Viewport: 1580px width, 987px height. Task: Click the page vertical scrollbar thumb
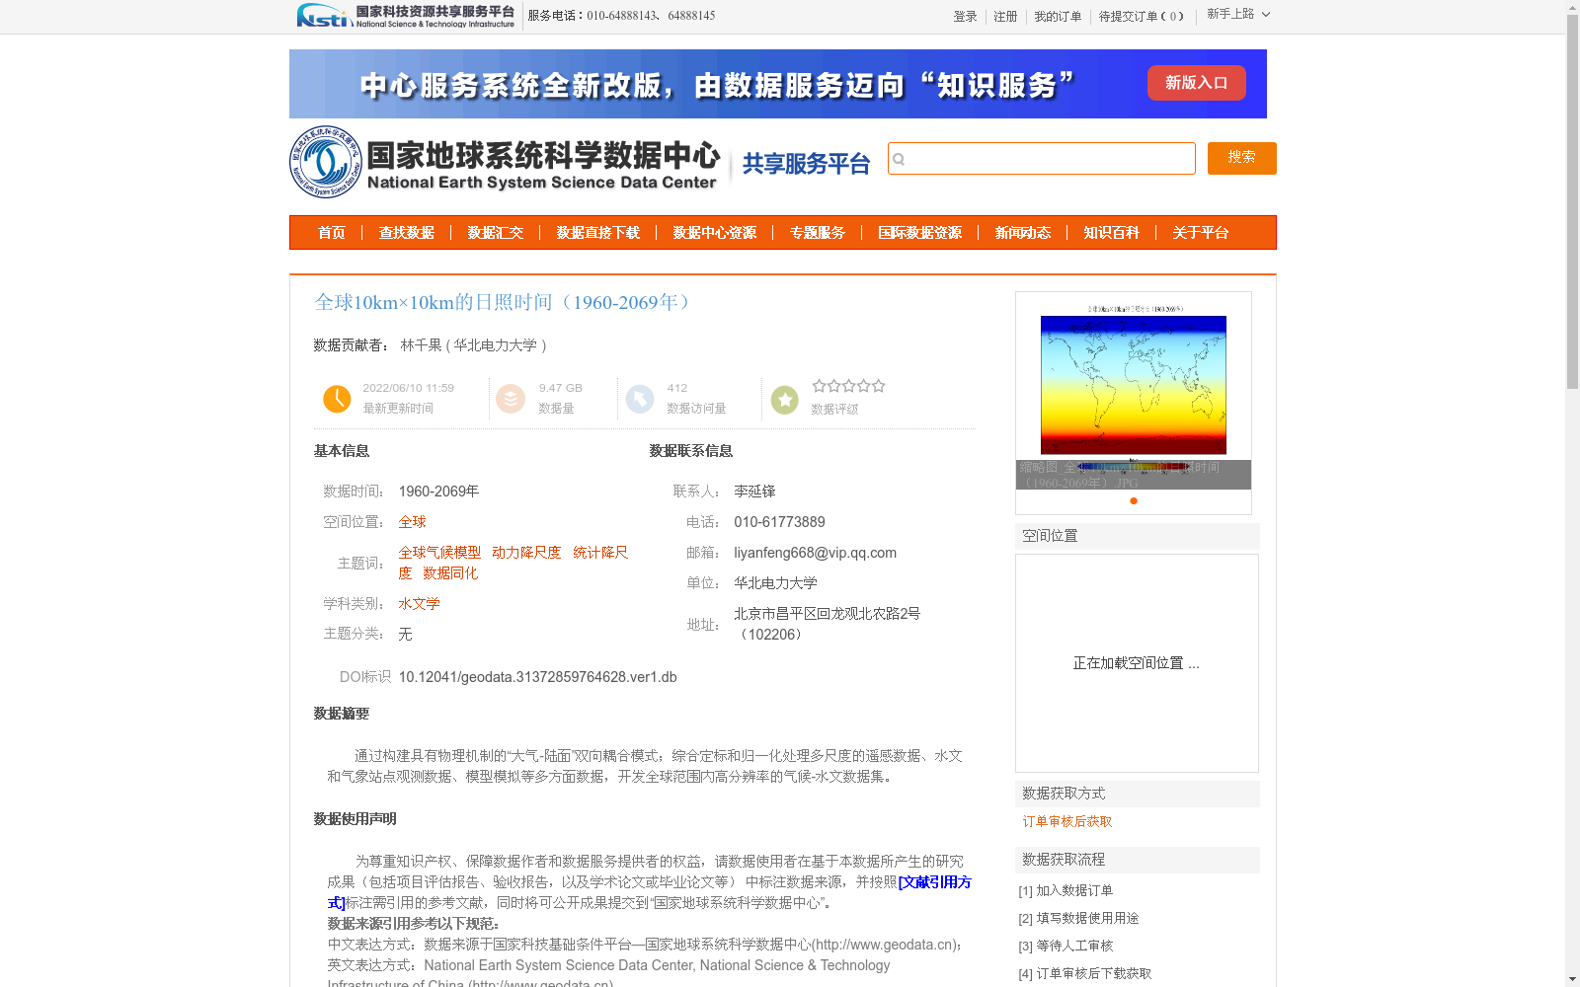1572,202
